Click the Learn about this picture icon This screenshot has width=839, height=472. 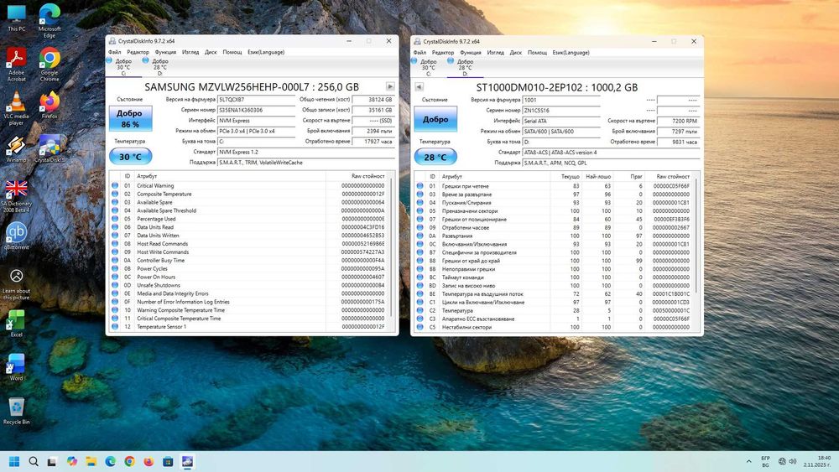(x=17, y=284)
